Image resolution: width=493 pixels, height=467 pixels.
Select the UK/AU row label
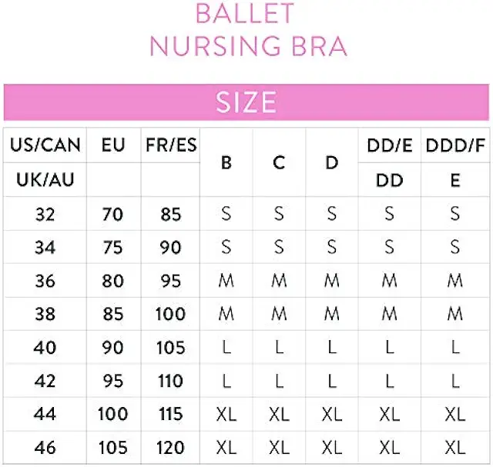pos(45,180)
